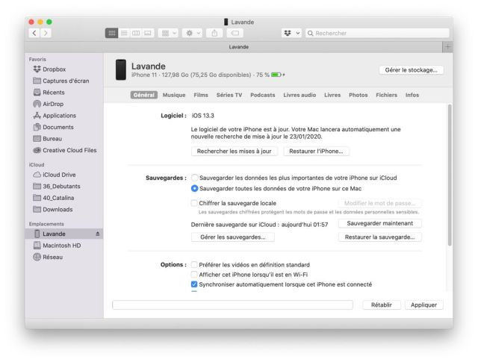The image size is (478, 362).
Task: Go forward with the right chevron
Action: click(x=46, y=33)
